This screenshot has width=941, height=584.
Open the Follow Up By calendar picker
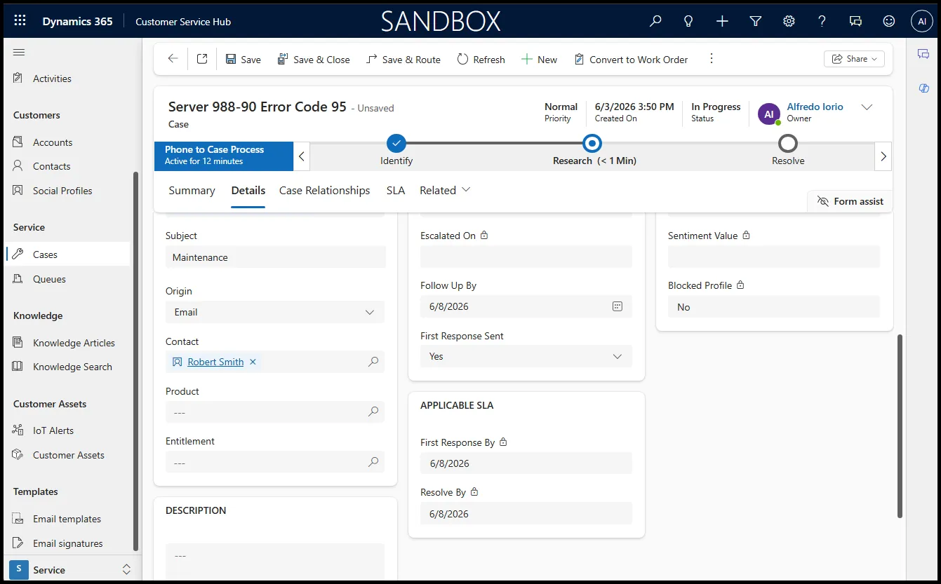(x=618, y=306)
